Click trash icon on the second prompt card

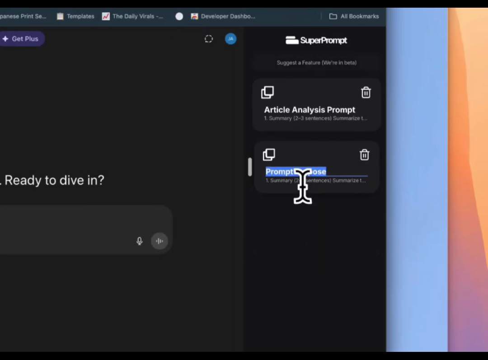(x=364, y=155)
